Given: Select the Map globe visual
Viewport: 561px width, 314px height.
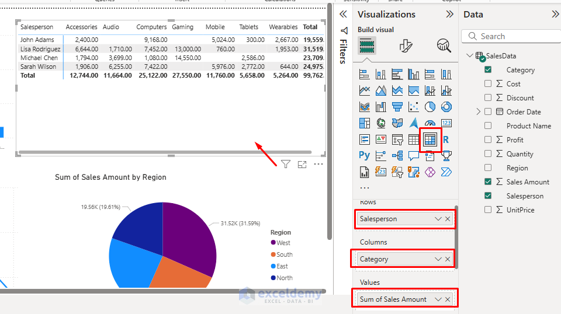Looking at the screenshot, I should (x=380, y=123).
